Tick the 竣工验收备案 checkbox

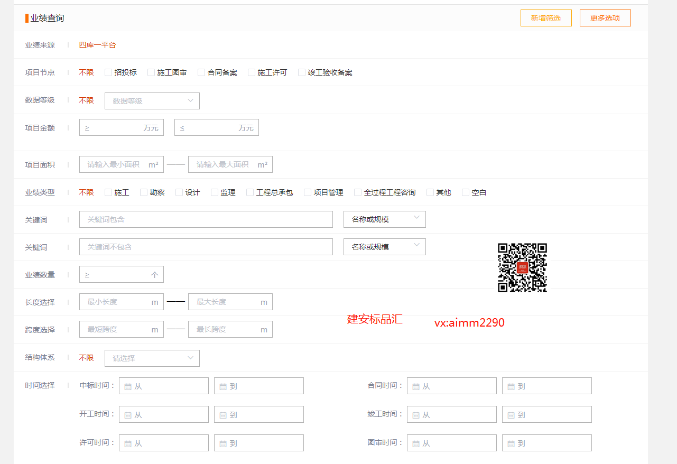[x=302, y=72]
